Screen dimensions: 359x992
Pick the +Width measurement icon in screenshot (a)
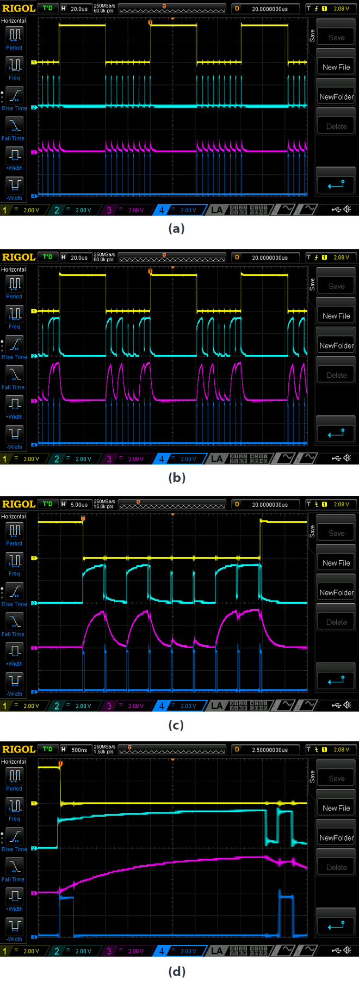[x=14, y=156]
